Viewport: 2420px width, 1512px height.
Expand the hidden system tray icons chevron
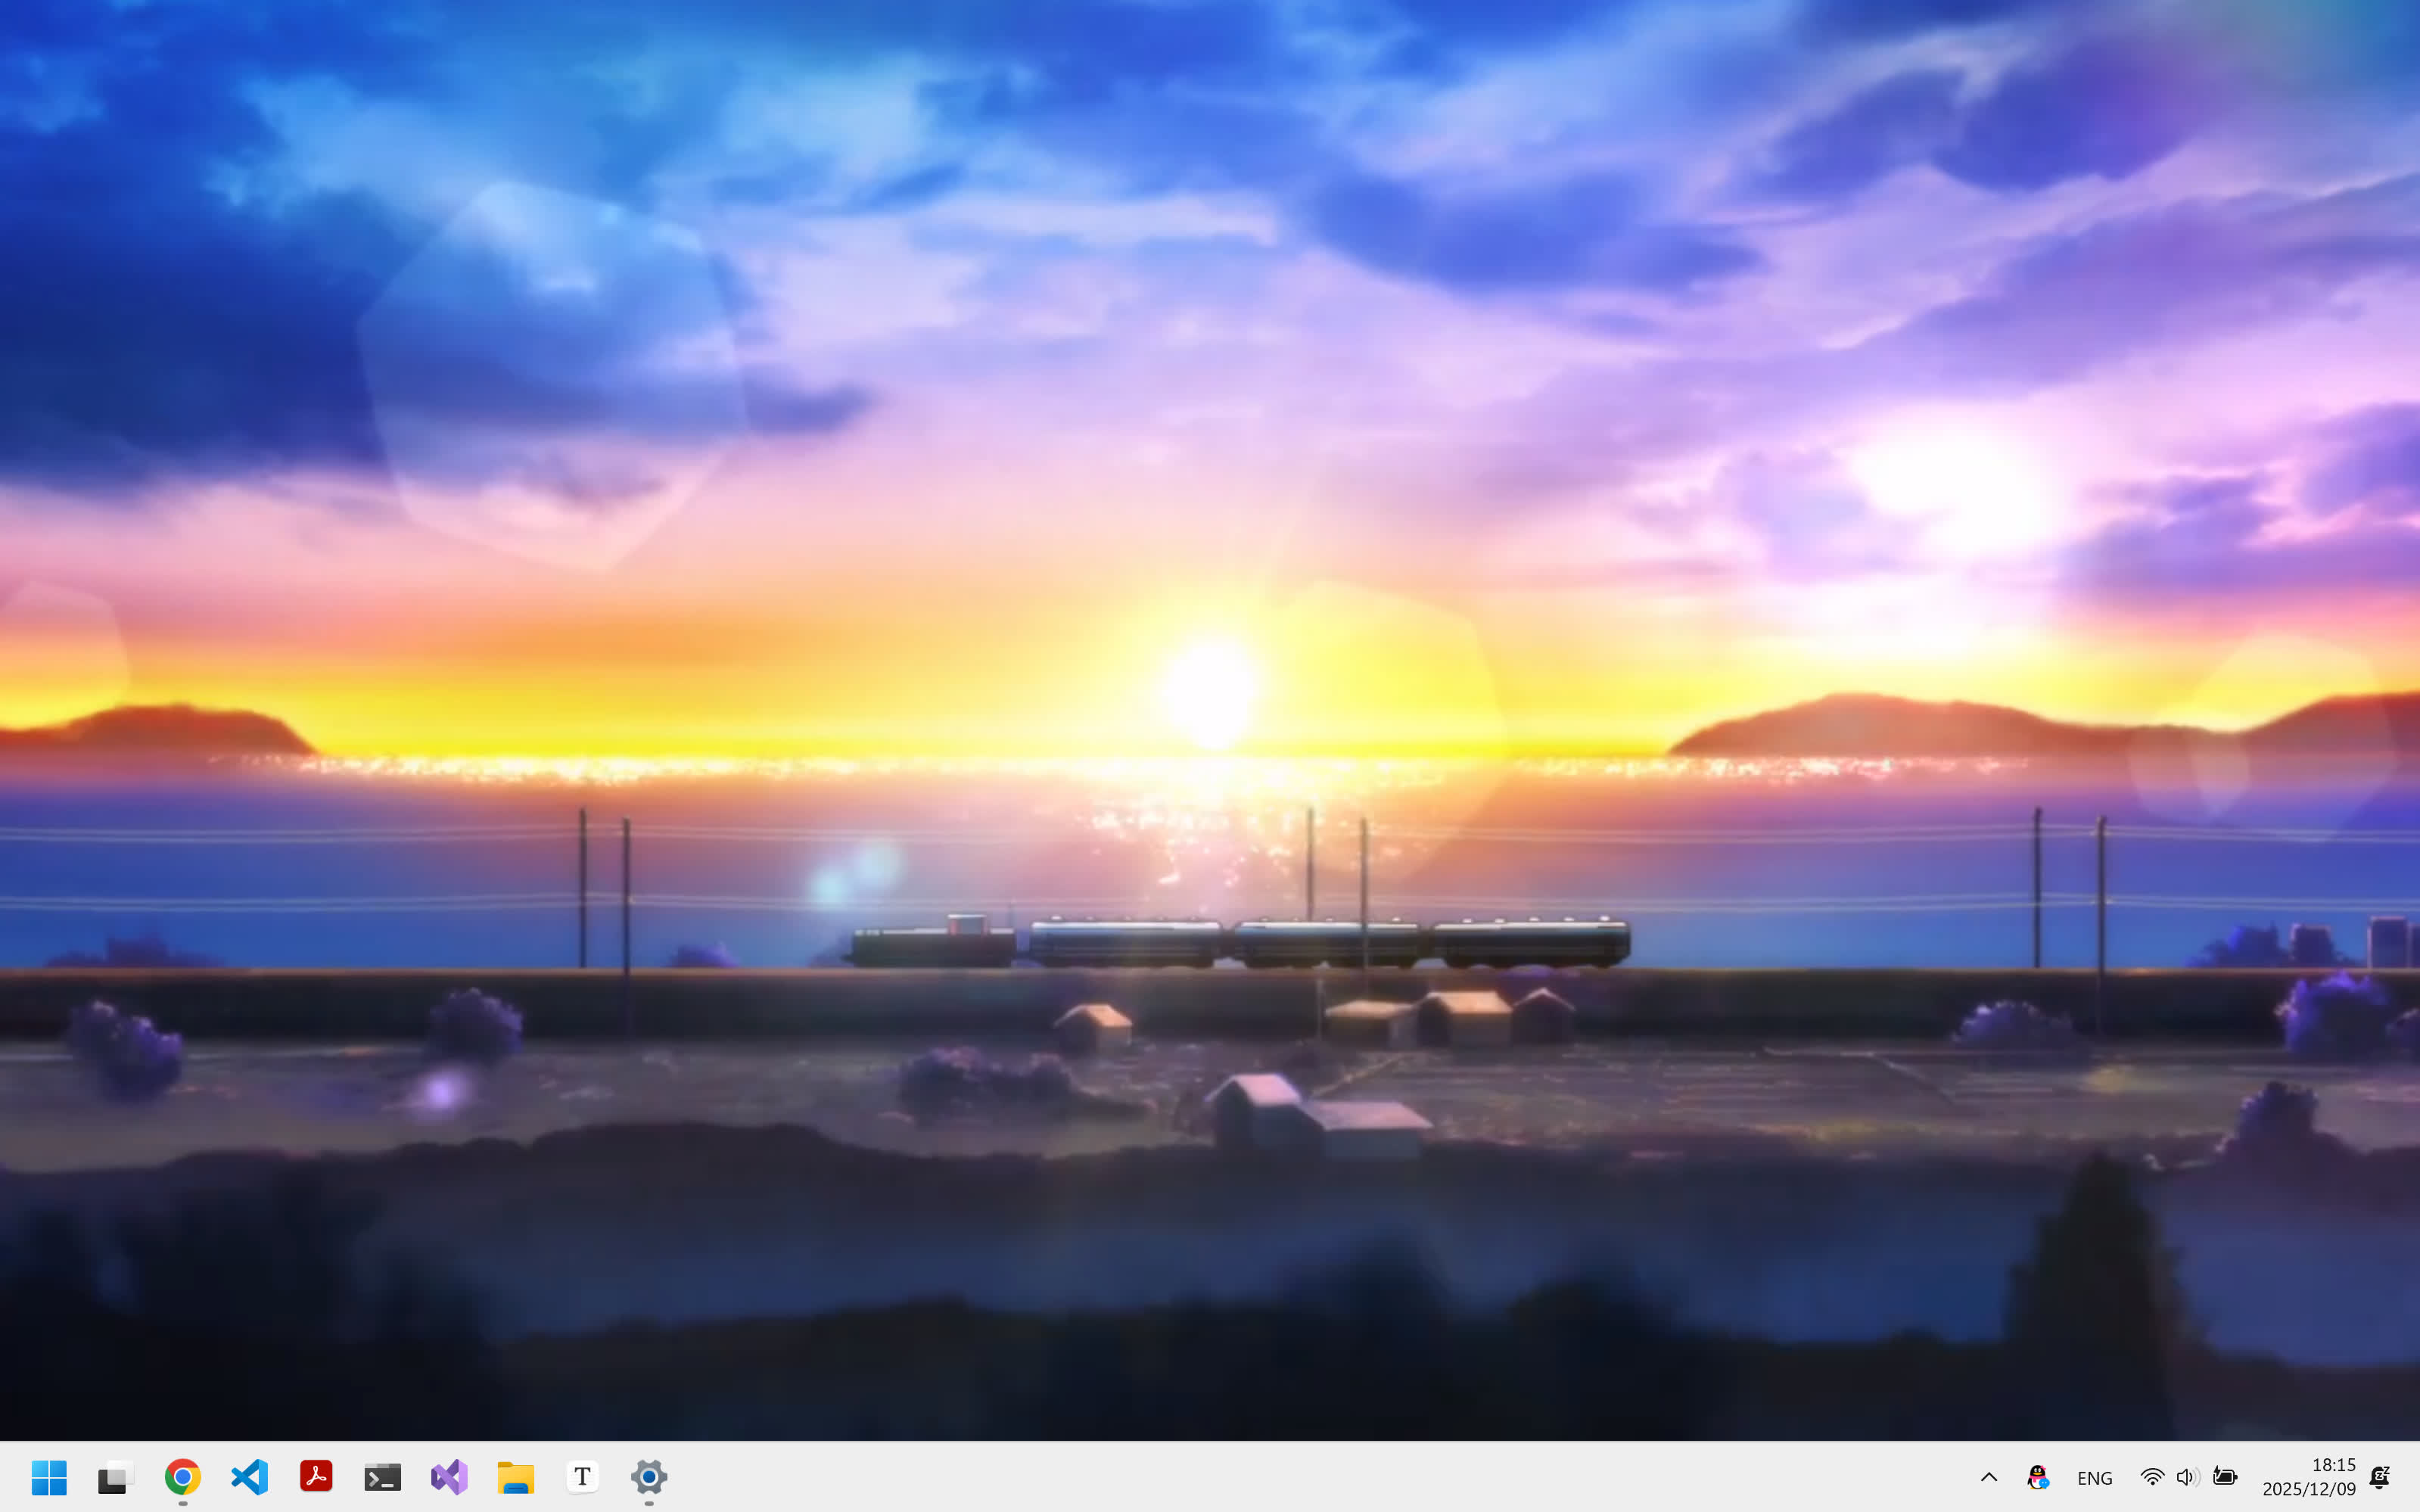pyautogui.click(x=1988, y=1477)
